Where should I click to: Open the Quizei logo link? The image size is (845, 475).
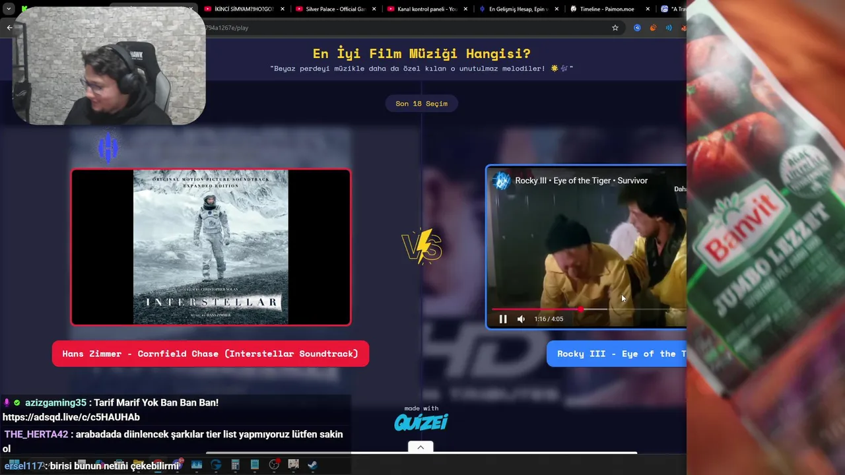click(421, 422)
